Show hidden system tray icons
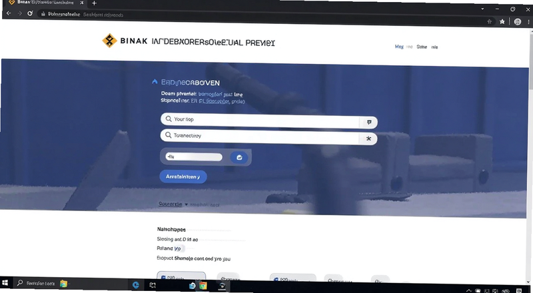The width and height of the screenshot is (533, 293). pos(469,290)
